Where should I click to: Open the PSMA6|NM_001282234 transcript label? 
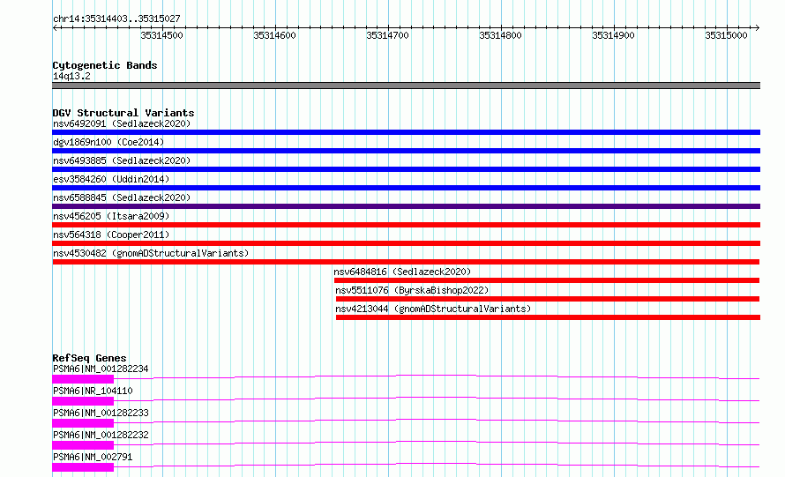101,369
